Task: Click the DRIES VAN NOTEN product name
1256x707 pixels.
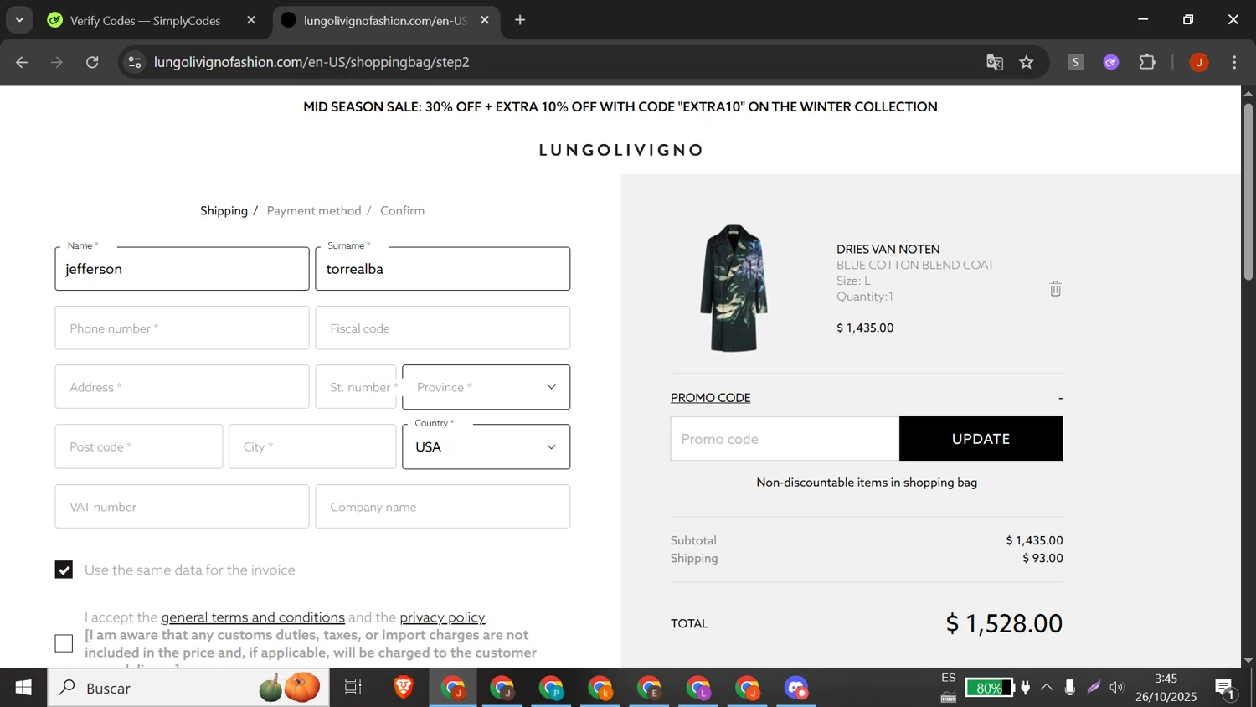Action: point(888,249)
